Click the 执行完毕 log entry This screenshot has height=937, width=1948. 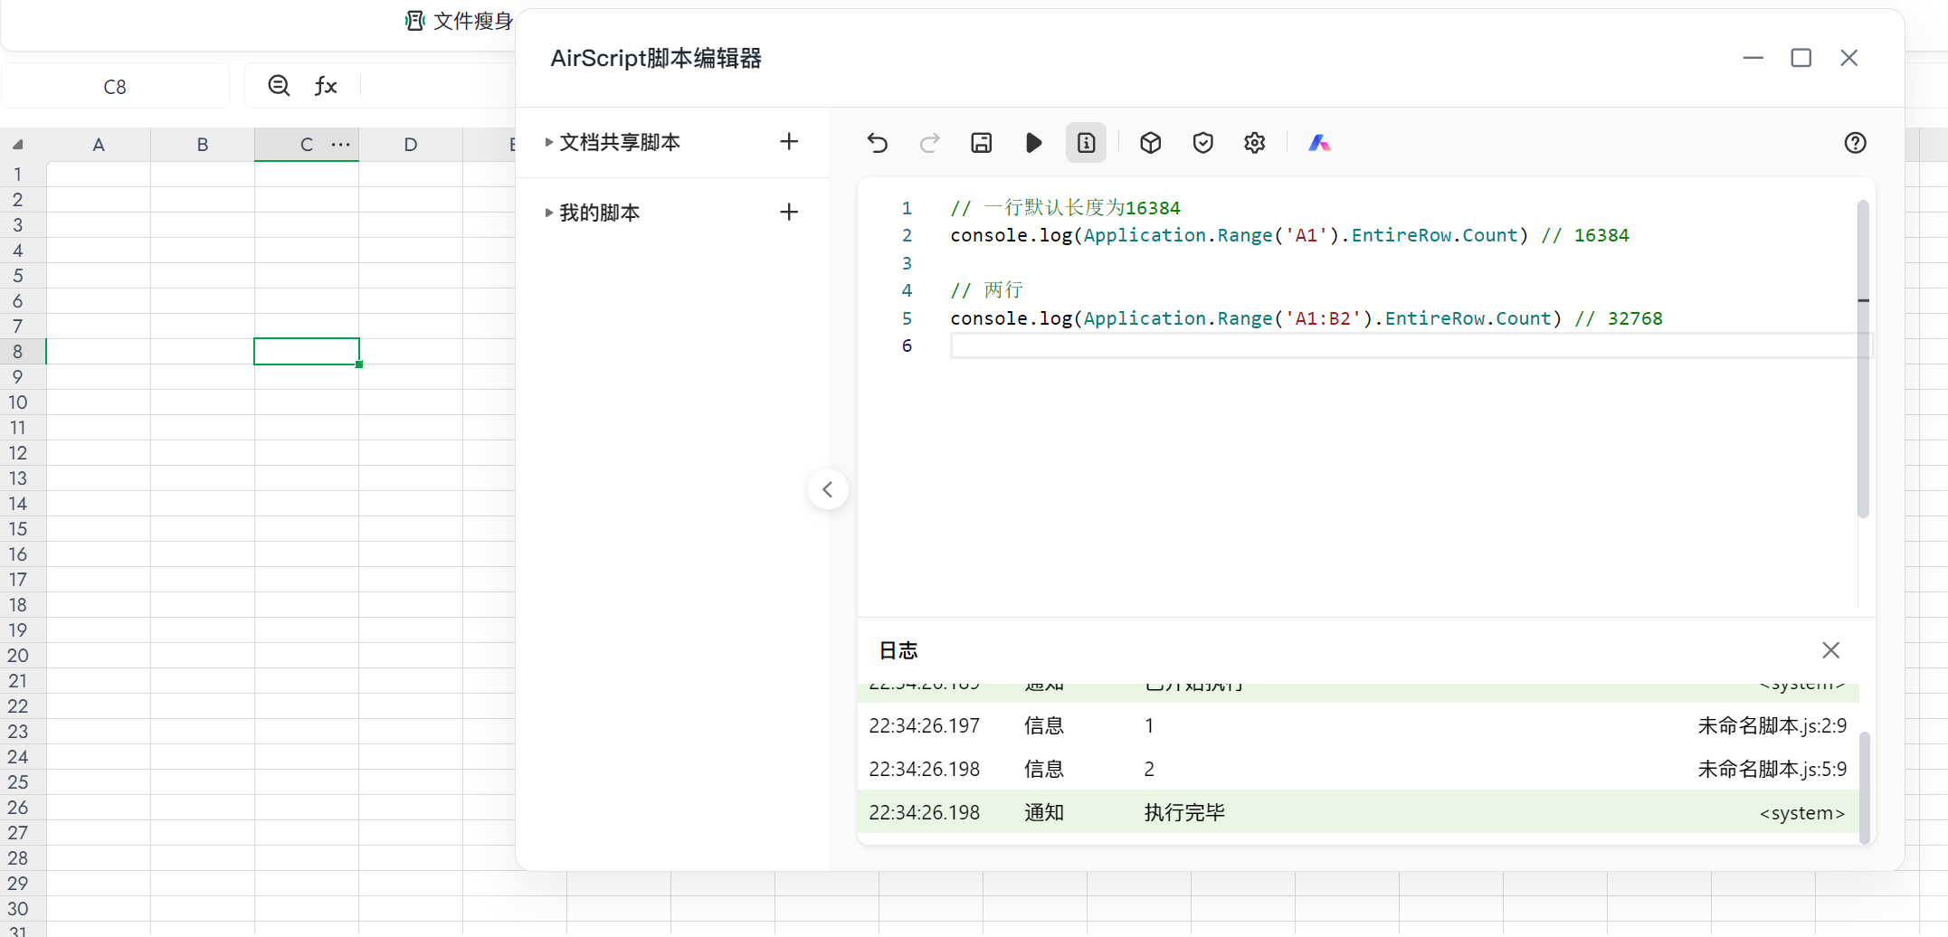click(1357, 812)
